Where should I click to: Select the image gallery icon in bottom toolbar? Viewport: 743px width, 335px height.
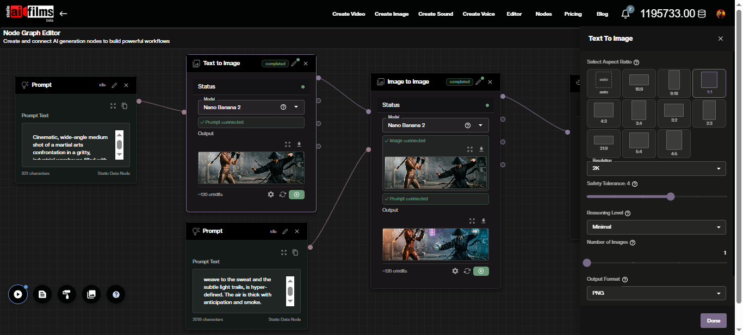coord(91,294)
